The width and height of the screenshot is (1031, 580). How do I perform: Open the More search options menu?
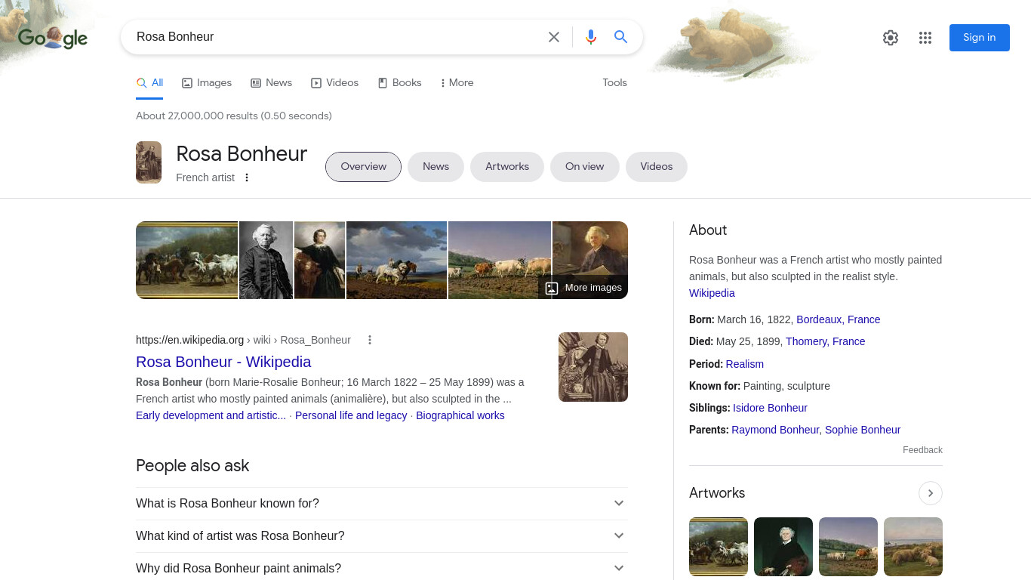[457, 83]
